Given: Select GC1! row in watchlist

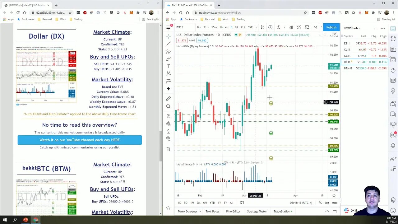Looking at the screenshot, I should [x=364, y=56].
